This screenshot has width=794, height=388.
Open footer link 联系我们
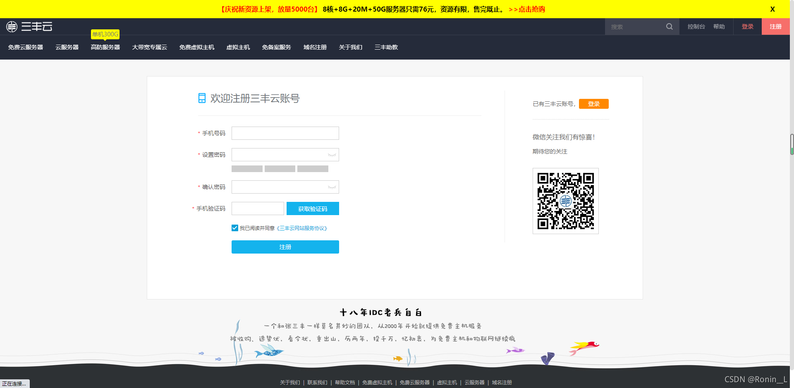pyautogui.click(x=317, y=383)
